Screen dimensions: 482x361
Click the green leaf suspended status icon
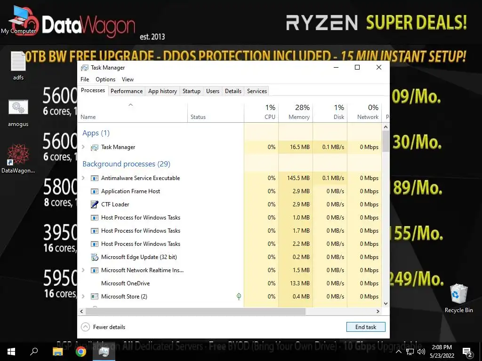coord(239,296)
